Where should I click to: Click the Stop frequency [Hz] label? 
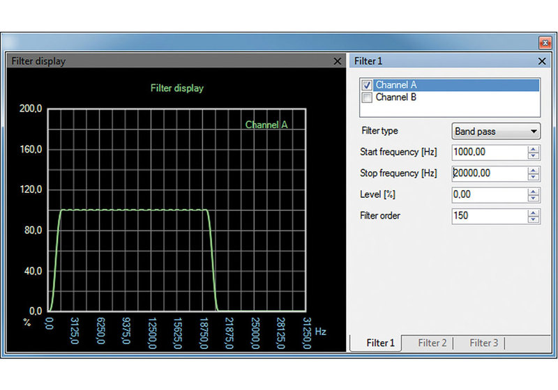398,173
